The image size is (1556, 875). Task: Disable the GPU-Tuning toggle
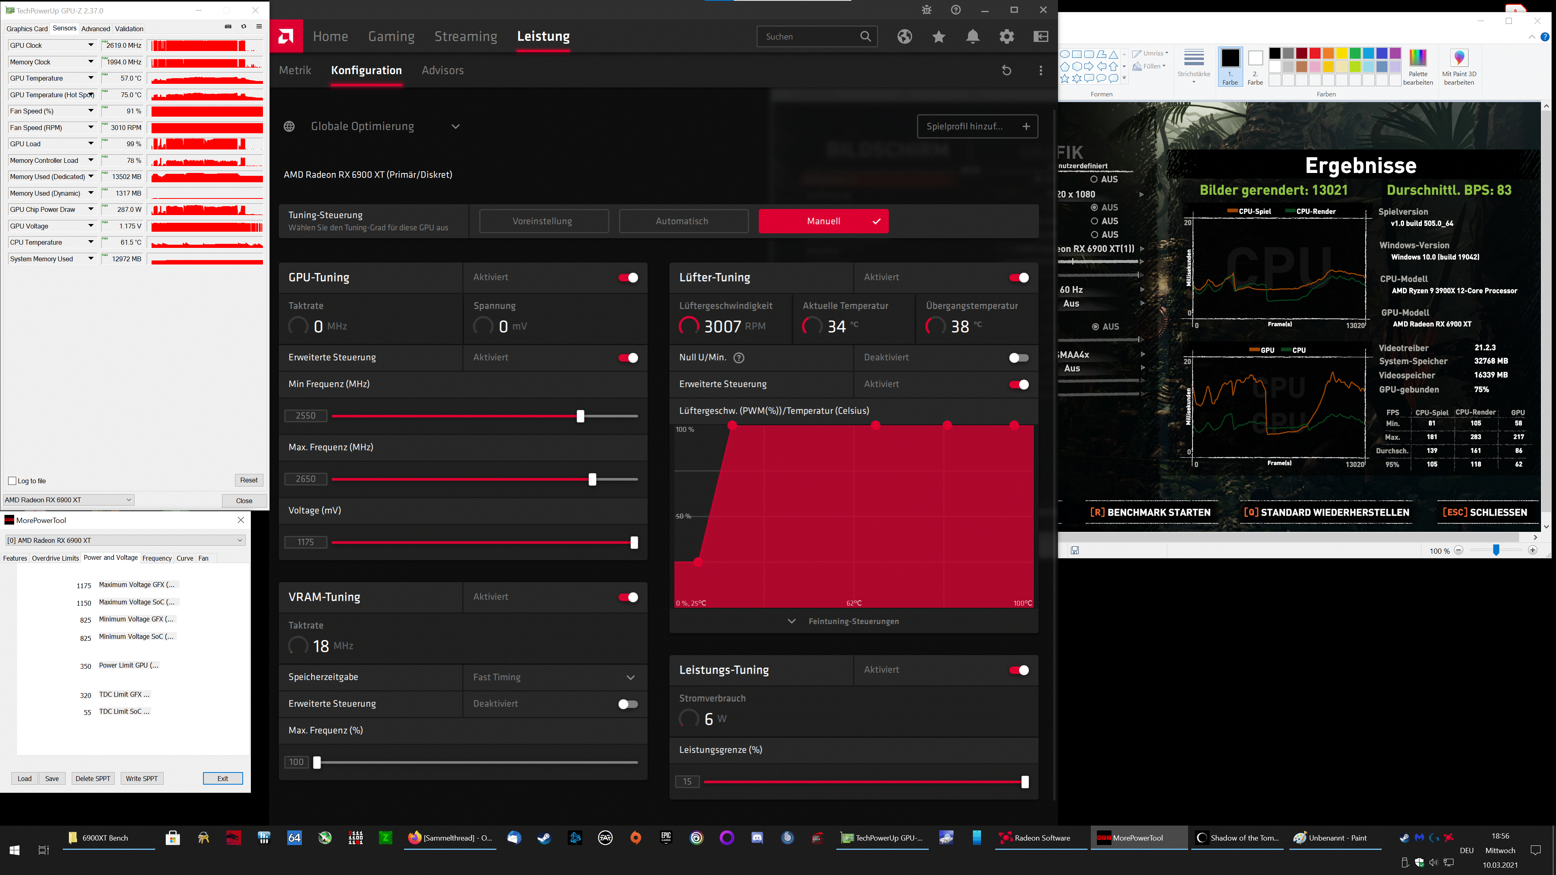(x=628, y=278)
